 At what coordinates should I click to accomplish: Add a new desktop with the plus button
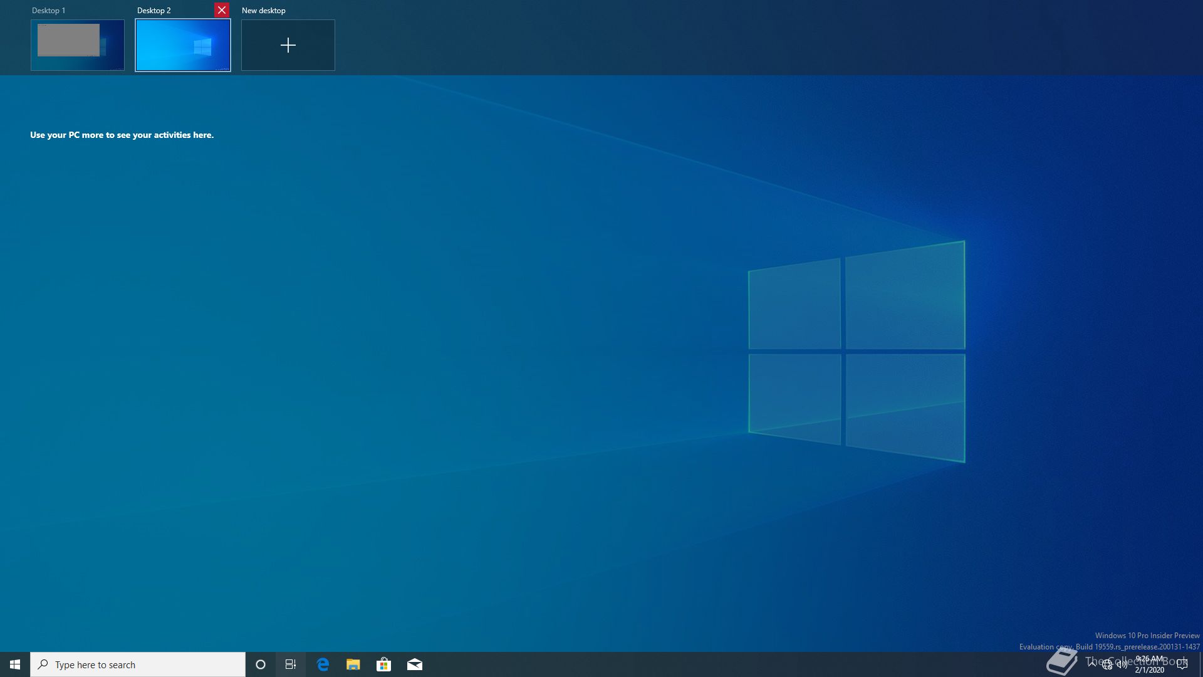288,45
